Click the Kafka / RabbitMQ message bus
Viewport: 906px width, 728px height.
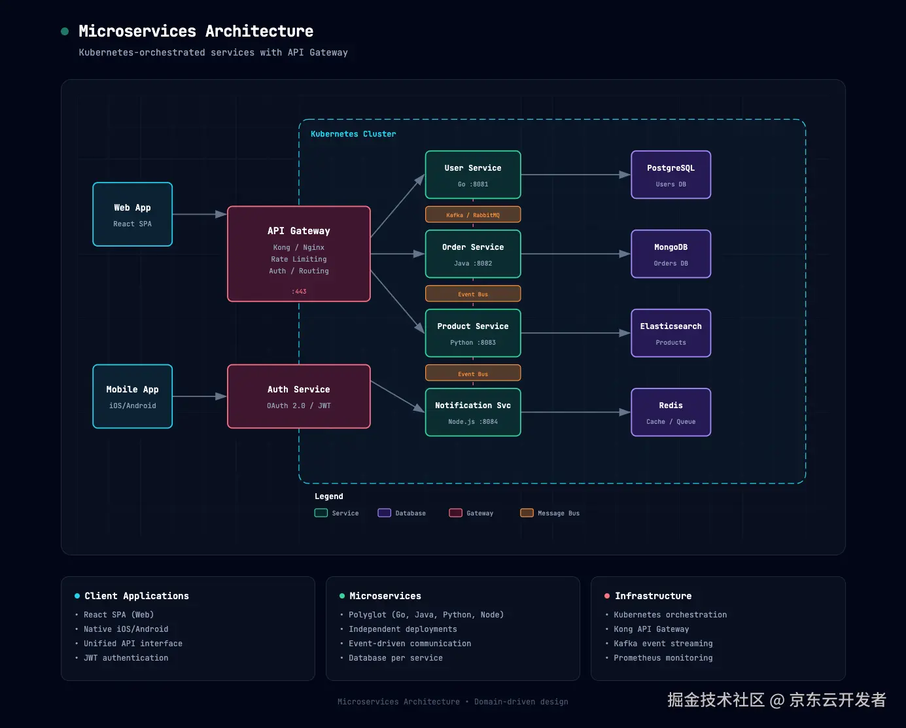coord(473,215)
